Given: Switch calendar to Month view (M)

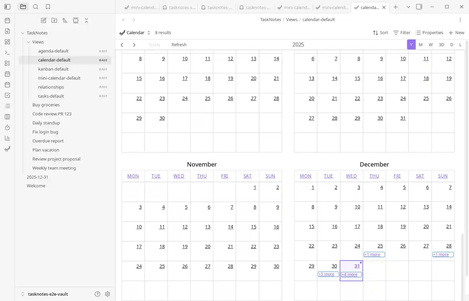Looking at the screenshot, I should (x=420, y=44).
